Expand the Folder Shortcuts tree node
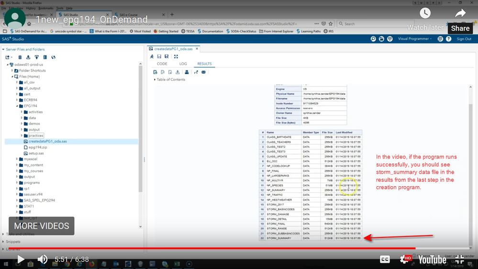478x269 pixels. pyautogui.click(x=12, y=70)
